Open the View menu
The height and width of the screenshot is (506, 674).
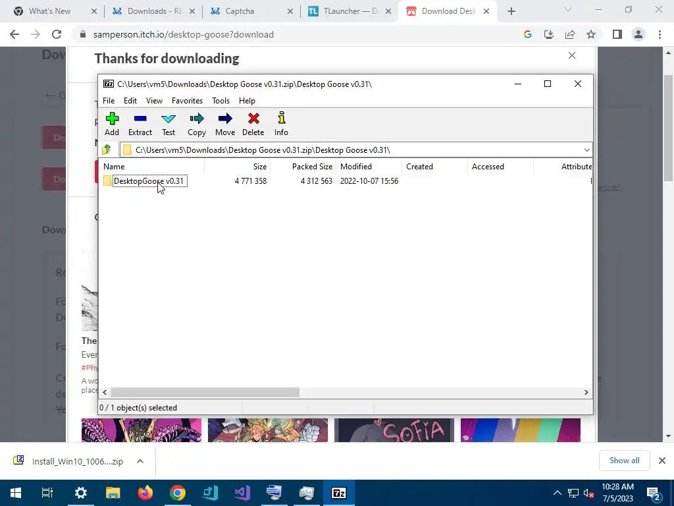pos(154,101)
